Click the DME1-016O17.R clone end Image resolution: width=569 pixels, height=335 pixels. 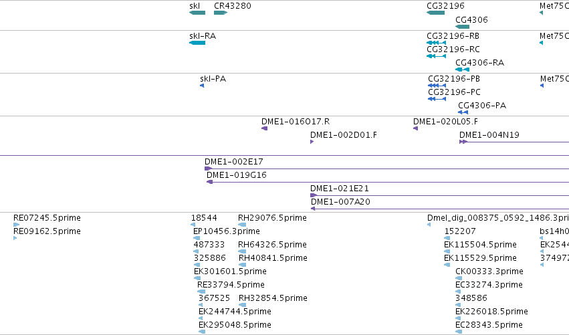[265, 128]
